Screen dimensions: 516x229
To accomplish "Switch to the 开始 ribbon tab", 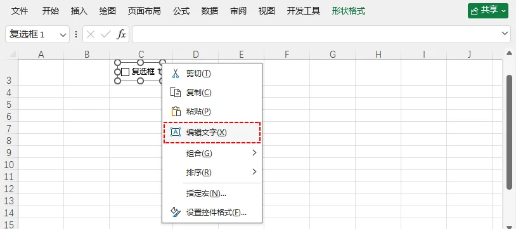I will (x=51, y=11).
